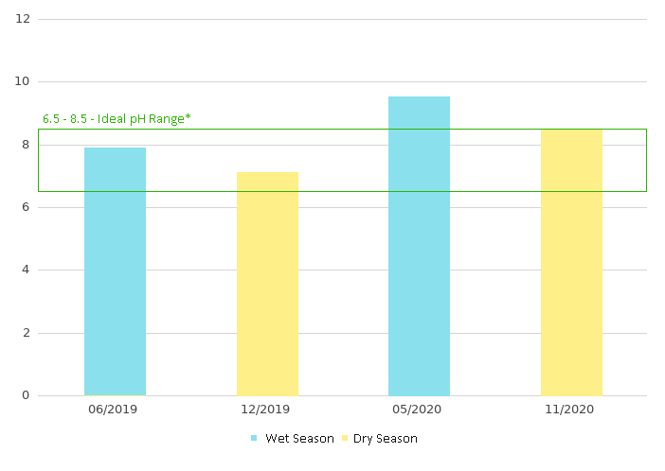Click the tallest bar for 05/2020
This screenshot has width=665, height=471.
click(419, 246)
